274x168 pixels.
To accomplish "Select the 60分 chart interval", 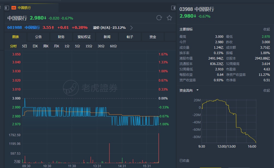I will tap(113, 46).
